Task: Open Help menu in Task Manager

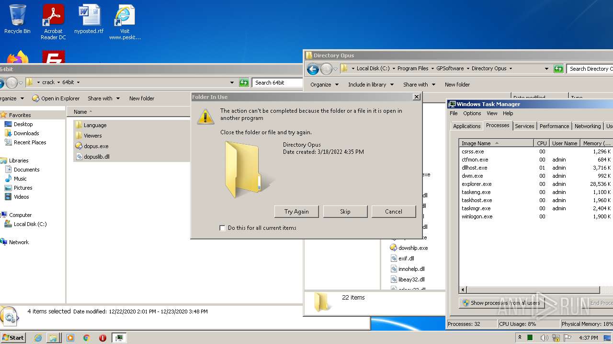Action: click(x=508, y=113)
